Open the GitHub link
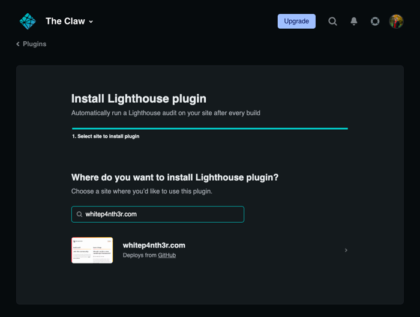The height and width of the screenshot is (317, 420). (167, 255)
